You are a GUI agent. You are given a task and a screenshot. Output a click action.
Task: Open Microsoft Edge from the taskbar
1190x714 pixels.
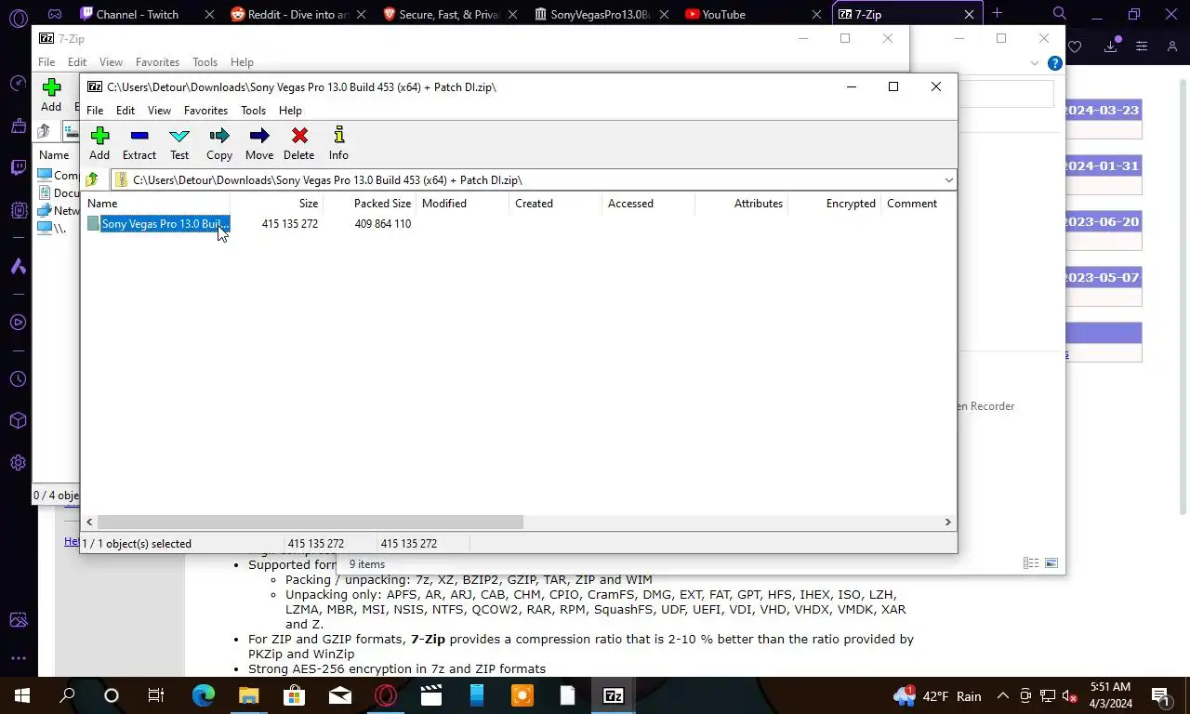coord(203,695)
